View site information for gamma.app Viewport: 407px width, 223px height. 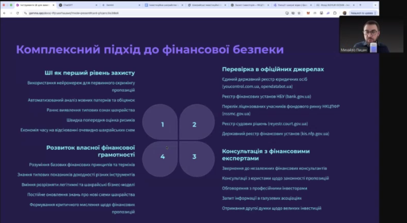(25, 13)
